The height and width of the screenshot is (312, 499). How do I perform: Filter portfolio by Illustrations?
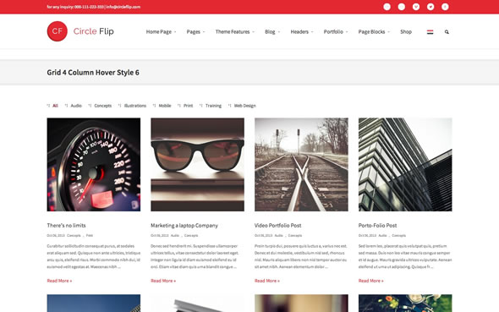click(135, 106)
